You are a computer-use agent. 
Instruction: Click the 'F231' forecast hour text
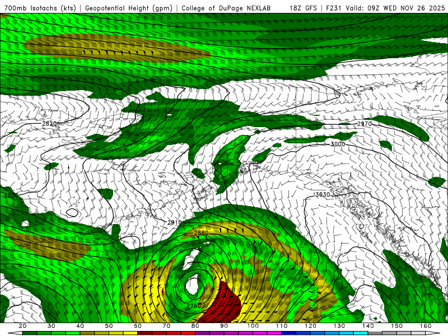[x=334, y=8]
